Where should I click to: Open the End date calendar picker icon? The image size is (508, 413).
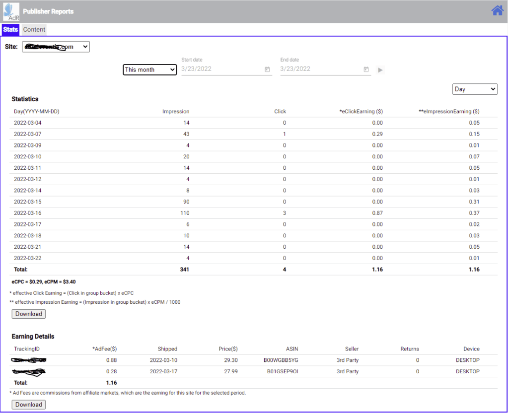pos(366,69)
